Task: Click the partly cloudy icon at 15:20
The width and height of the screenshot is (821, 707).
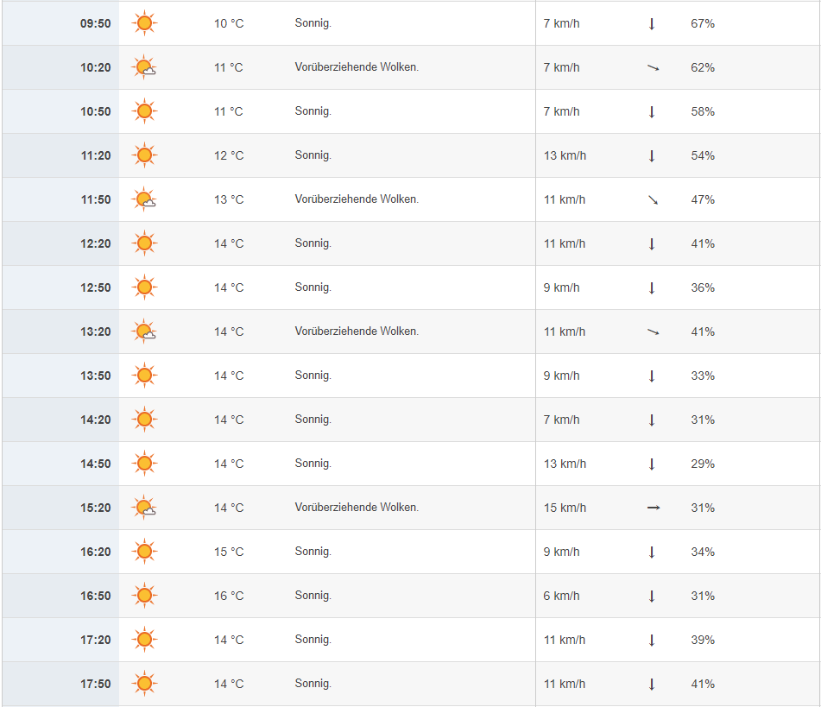Action: 144,507
